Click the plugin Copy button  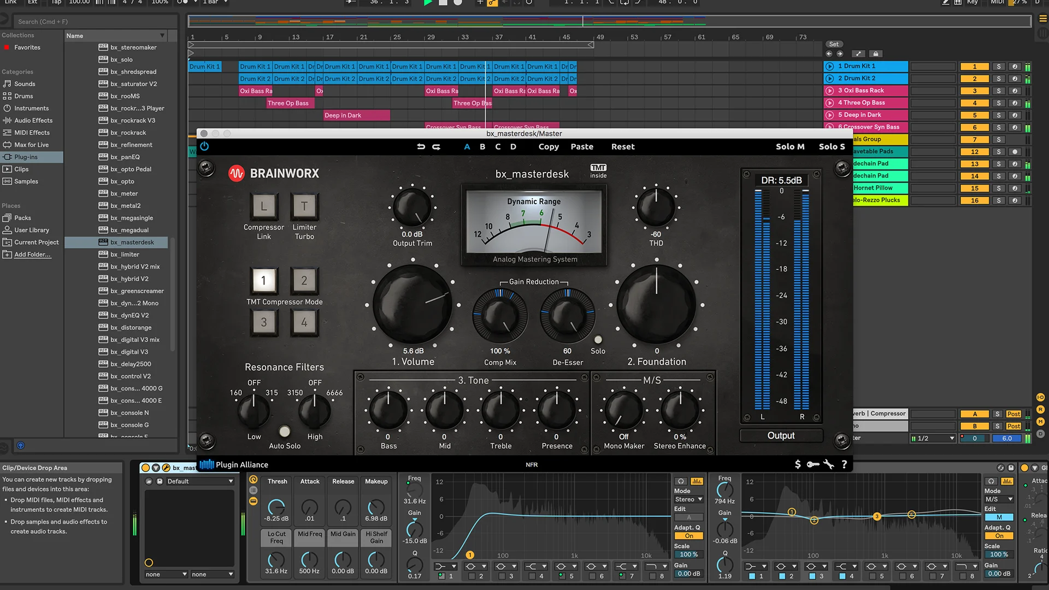549,146
